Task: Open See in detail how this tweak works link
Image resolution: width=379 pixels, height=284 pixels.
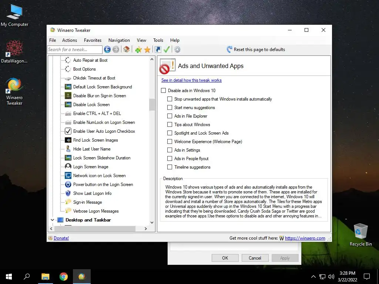Action: tap(191, 80)
